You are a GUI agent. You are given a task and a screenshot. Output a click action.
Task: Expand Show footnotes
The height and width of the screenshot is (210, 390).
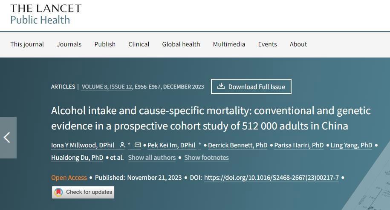point(206,158)
